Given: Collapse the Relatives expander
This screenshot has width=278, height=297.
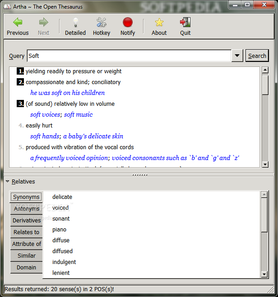Looking at the screenshot, I should coord(8,181).
